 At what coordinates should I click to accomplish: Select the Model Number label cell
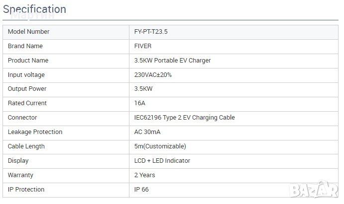tap(29, 32)
